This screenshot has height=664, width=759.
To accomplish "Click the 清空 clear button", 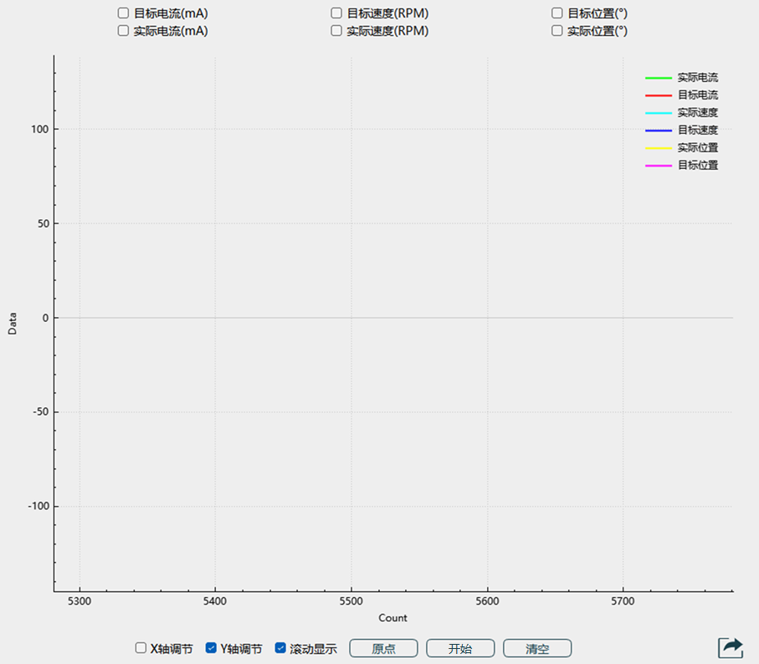I will click(x=537, y=648).
